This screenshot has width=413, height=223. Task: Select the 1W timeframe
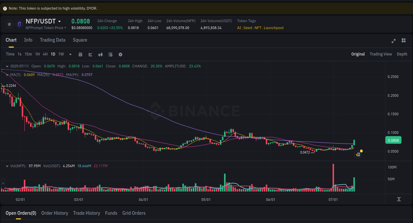coord(61,54)
